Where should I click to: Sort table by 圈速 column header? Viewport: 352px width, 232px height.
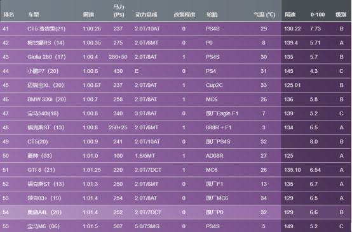point(88,15)
